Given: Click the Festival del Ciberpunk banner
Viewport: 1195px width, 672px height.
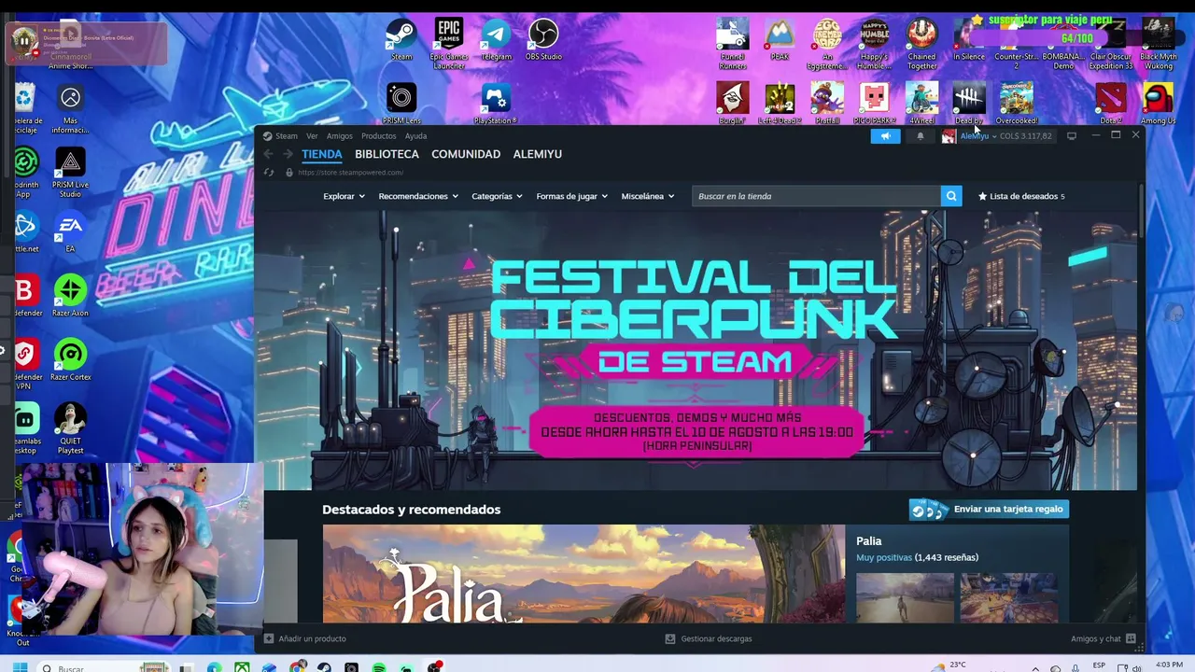Looking at the screenshot, I should pos(696,350).
